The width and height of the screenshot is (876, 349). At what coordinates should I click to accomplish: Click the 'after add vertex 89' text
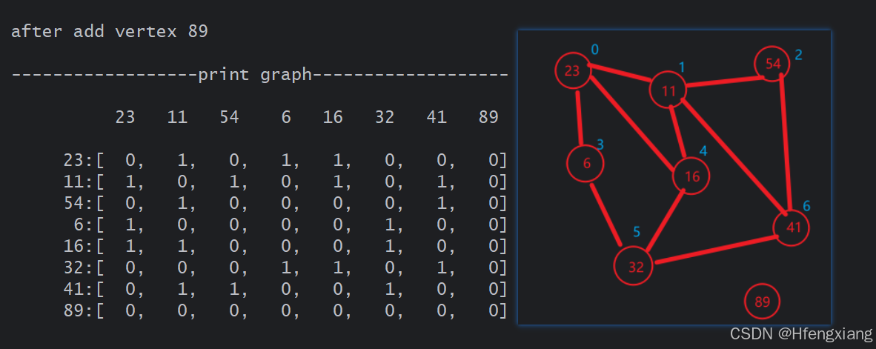[x=110, y=32]
